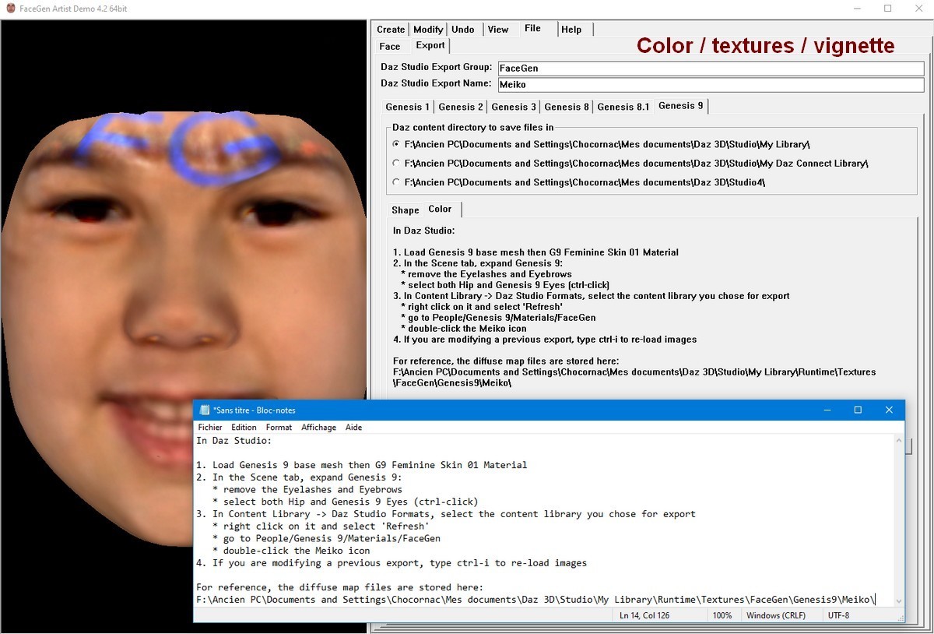The width and height of the screenshot is (934, 634).
Task: Click the 'In Daz Studio:' line in Bloc-notes
Action: pos(233,440)
